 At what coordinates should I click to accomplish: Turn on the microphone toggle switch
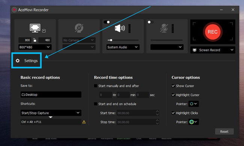coord(151,22)
